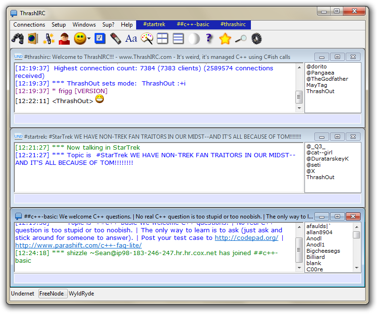Click the horizontal stacked windows icon
Image resolution: width=378 pixels, height=314 pixels.
[178, 38]
